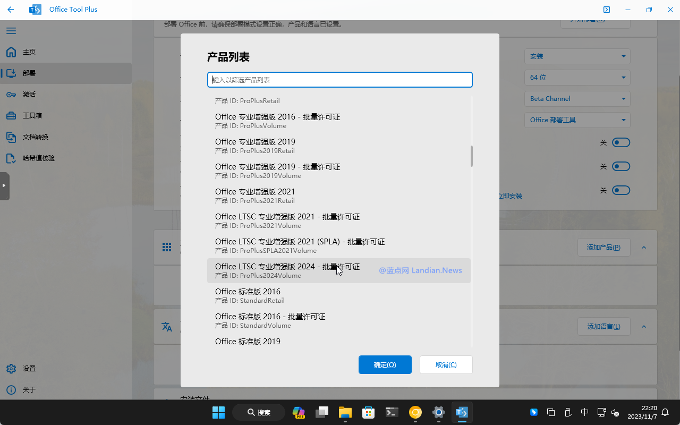
Task: Expand the Beta Channel dropdown
Action: [x=577, y=99]
